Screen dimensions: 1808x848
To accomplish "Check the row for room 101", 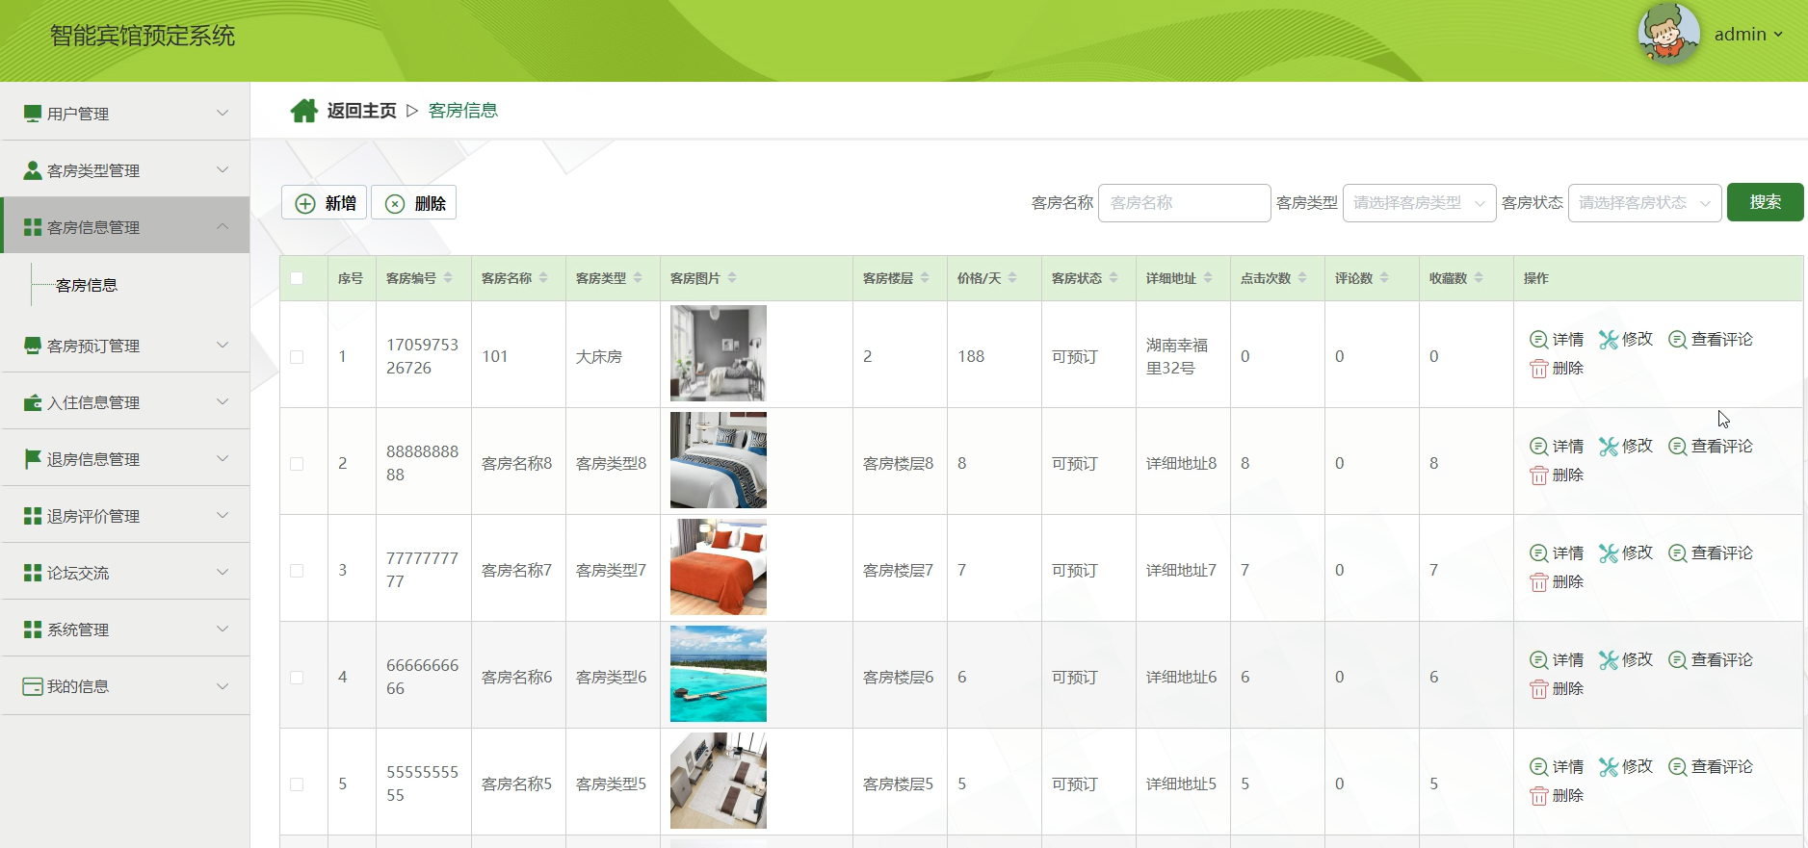I will point(297,357).
